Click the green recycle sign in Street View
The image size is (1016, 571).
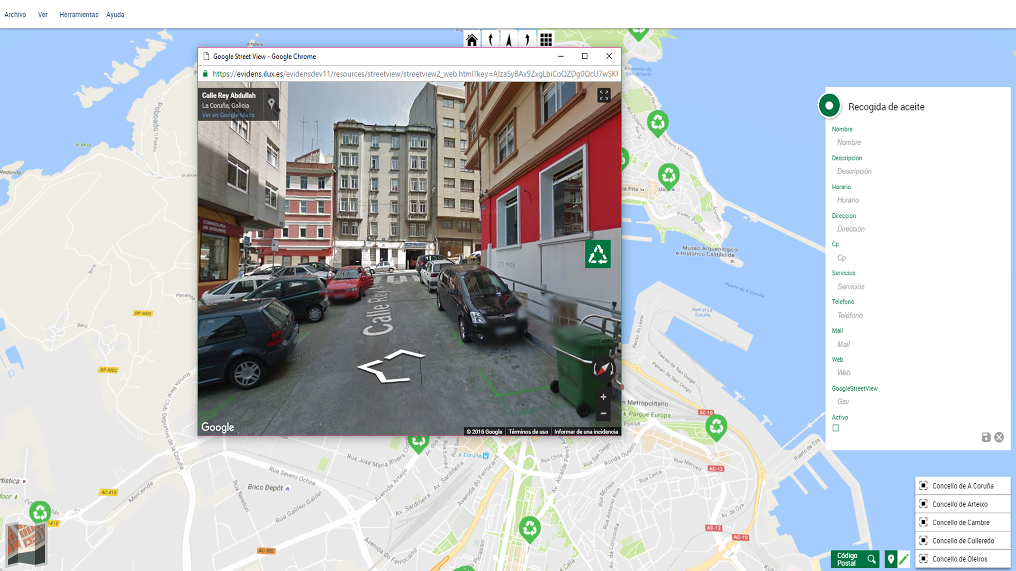click(597, 254)
